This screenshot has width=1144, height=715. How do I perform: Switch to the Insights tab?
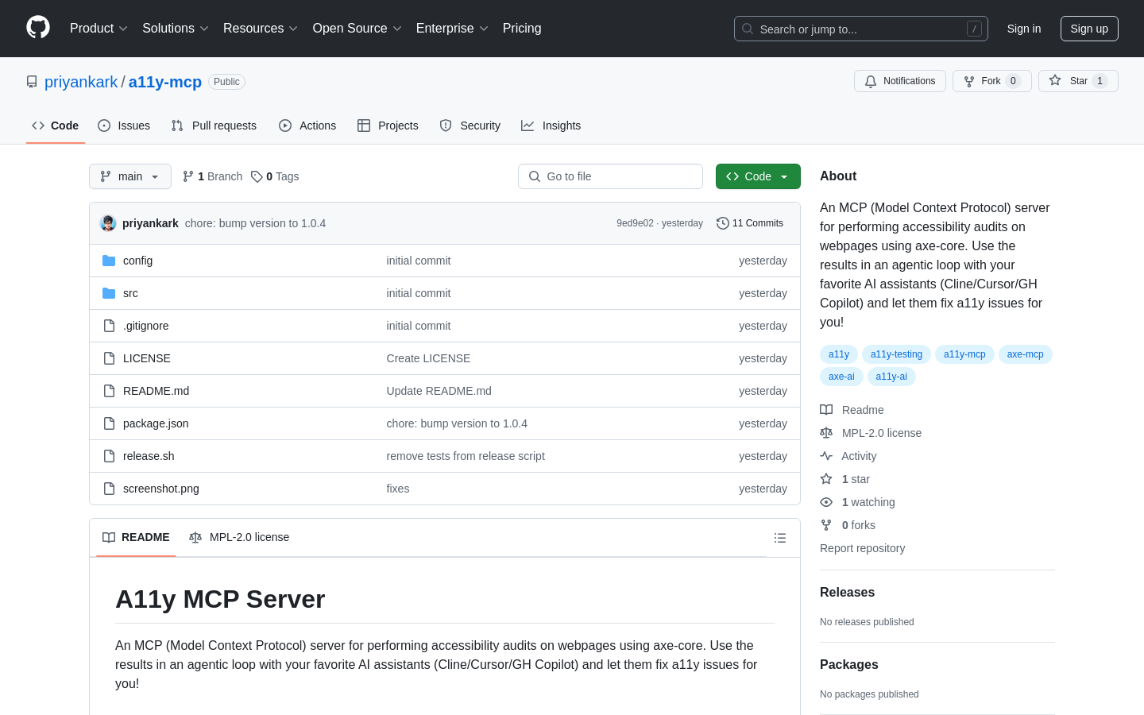(x=551, y=126)
